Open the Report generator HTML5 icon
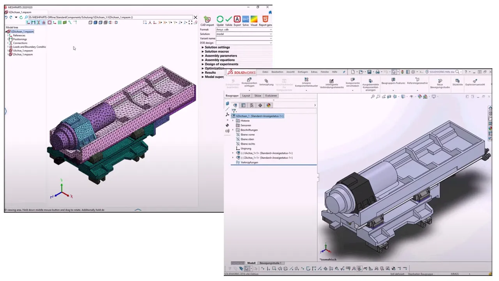 (265, 19)
